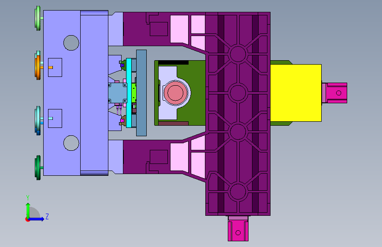Select the topmost round hub on purple casting

coord(238,54)
